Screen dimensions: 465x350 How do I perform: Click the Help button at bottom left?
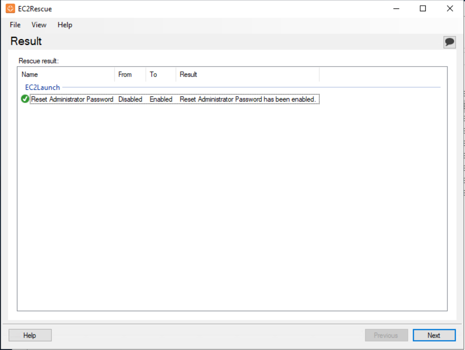30,335
